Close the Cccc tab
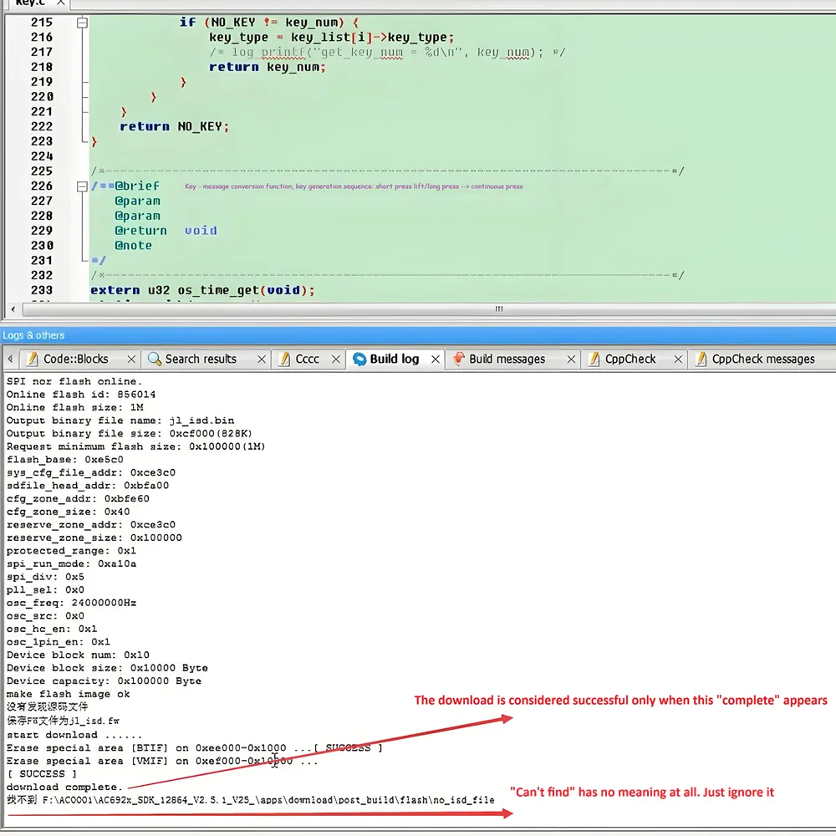This screenshot has height=836, width=836. point(336,359)
